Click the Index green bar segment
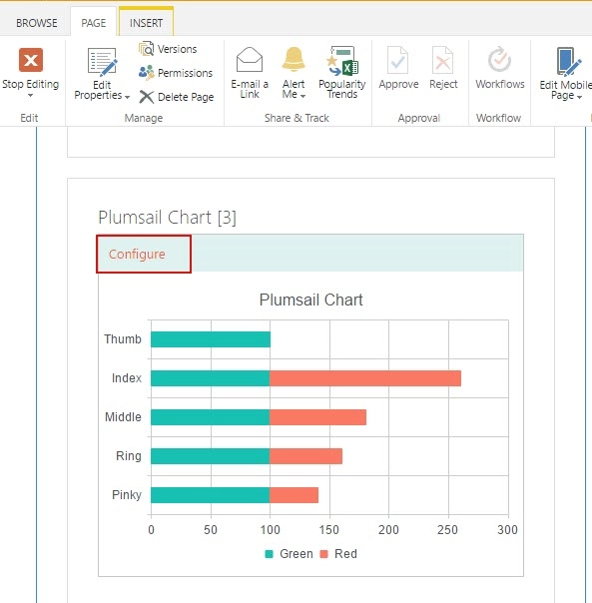This screenshot has width=592, height=603. 211,378
